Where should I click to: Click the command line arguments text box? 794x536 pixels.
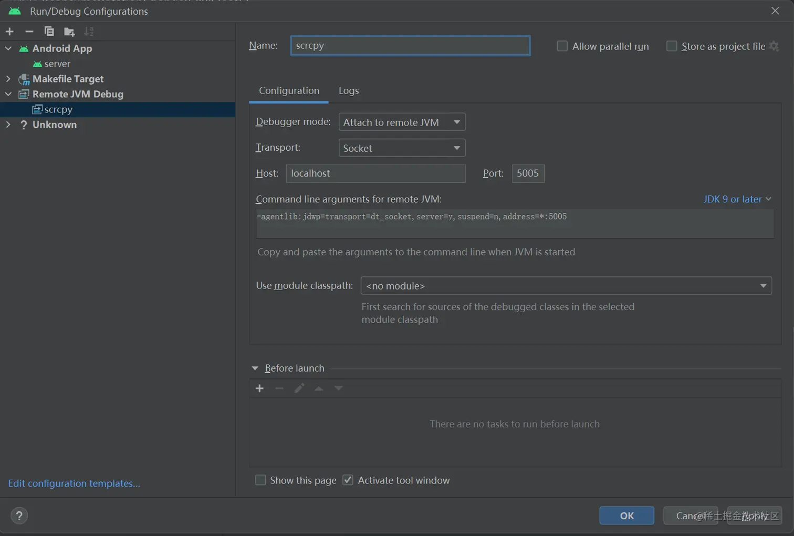point(515,224)
